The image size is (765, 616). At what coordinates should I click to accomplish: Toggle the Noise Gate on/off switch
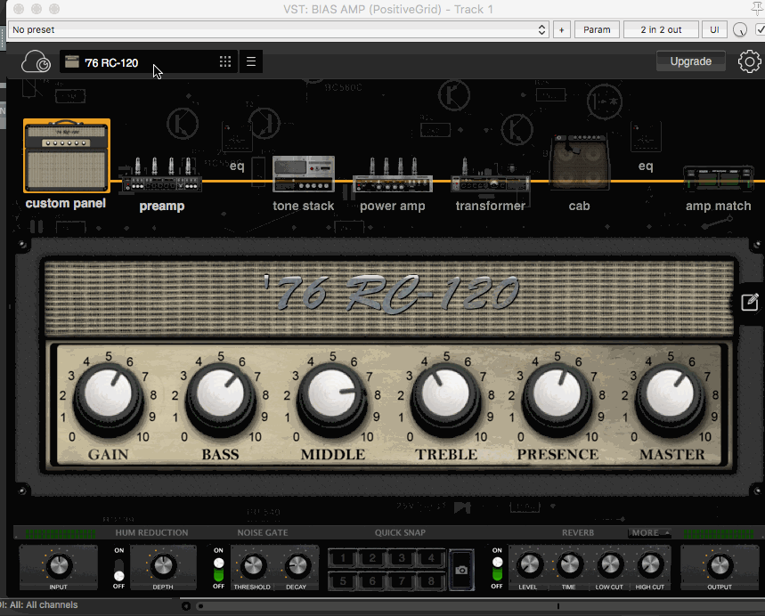tap(218, 569)
